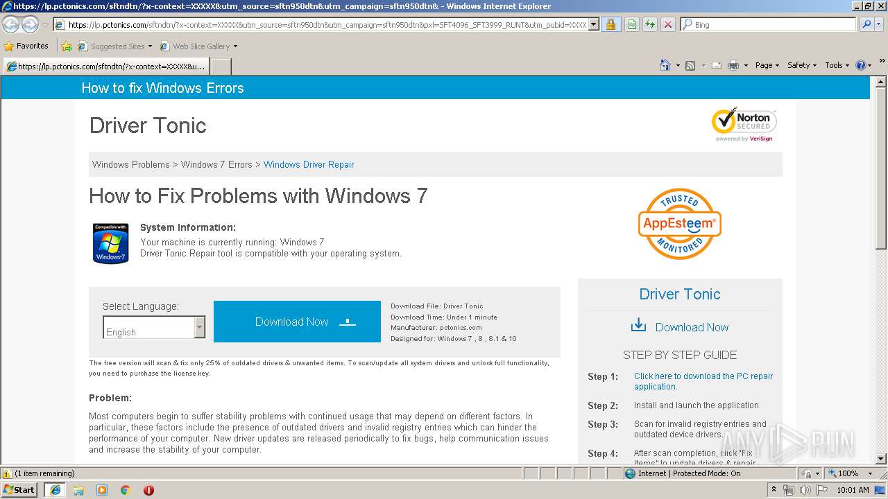Open the search provider dropdown arrow
Screen dimensions: 888x499
coord(878,24)
